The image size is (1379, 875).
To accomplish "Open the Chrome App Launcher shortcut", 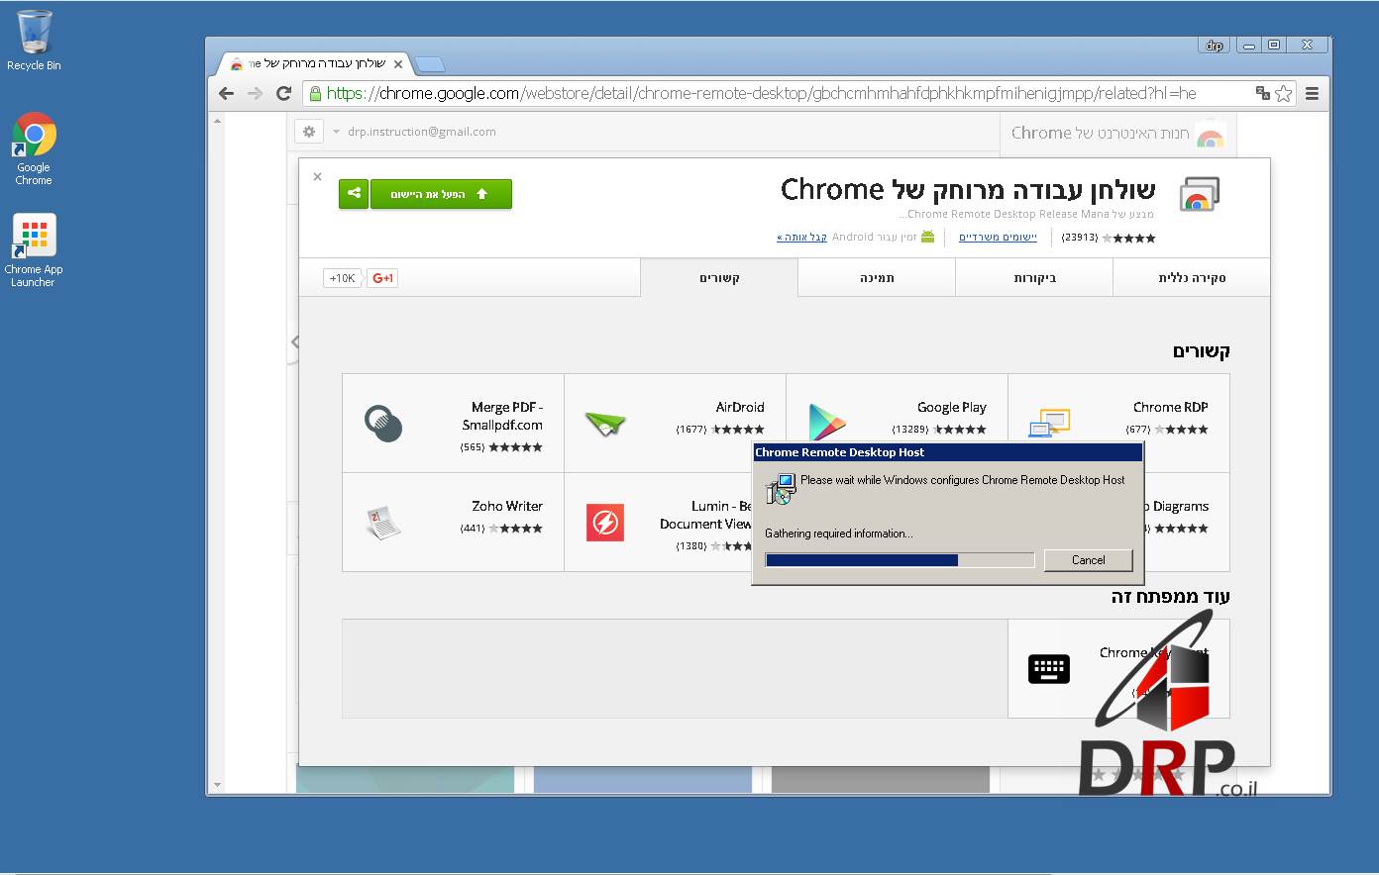I will [34, 248].
